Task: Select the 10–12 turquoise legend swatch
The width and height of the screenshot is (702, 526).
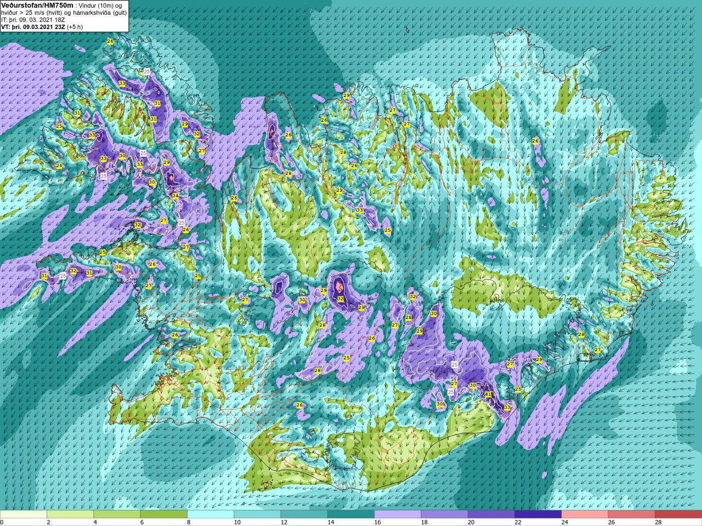Action: 257,514
